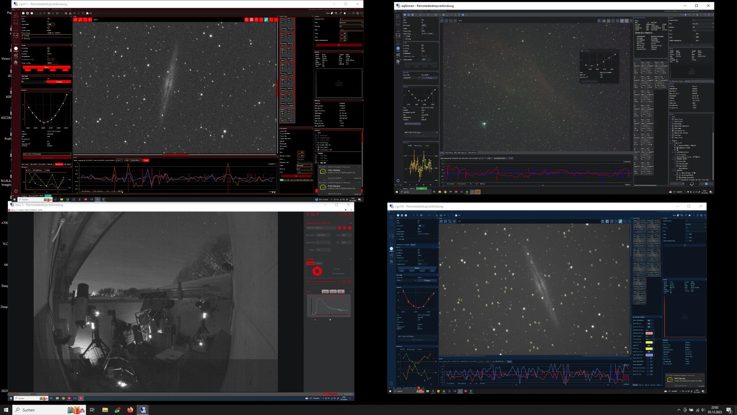Toggle Save switch in cgxl11 imaging panel
This screenshot has height=415, width=737.
pos(344,37)
